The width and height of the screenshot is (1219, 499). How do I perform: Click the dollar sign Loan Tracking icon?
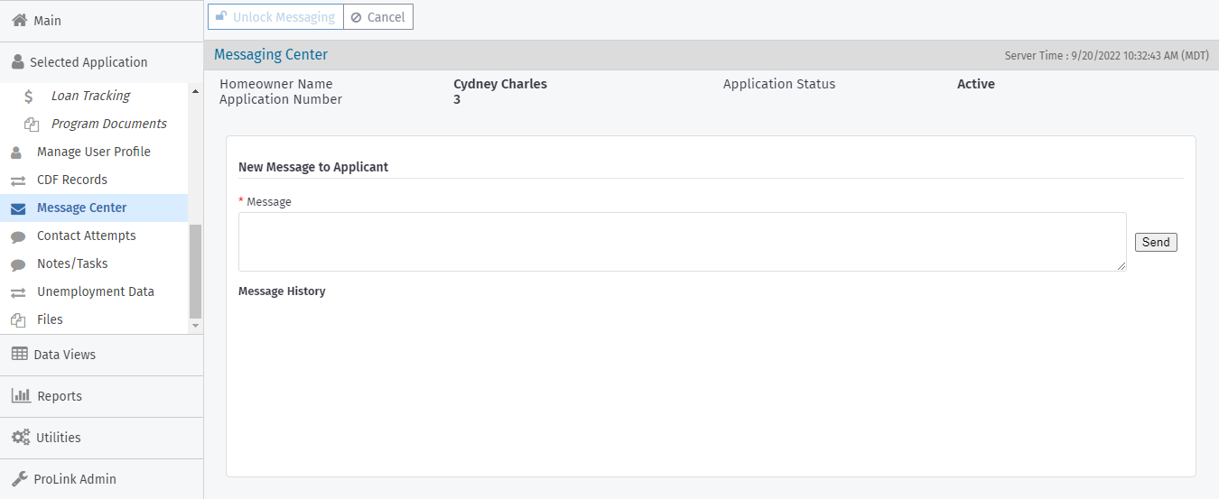pos(30,96)
